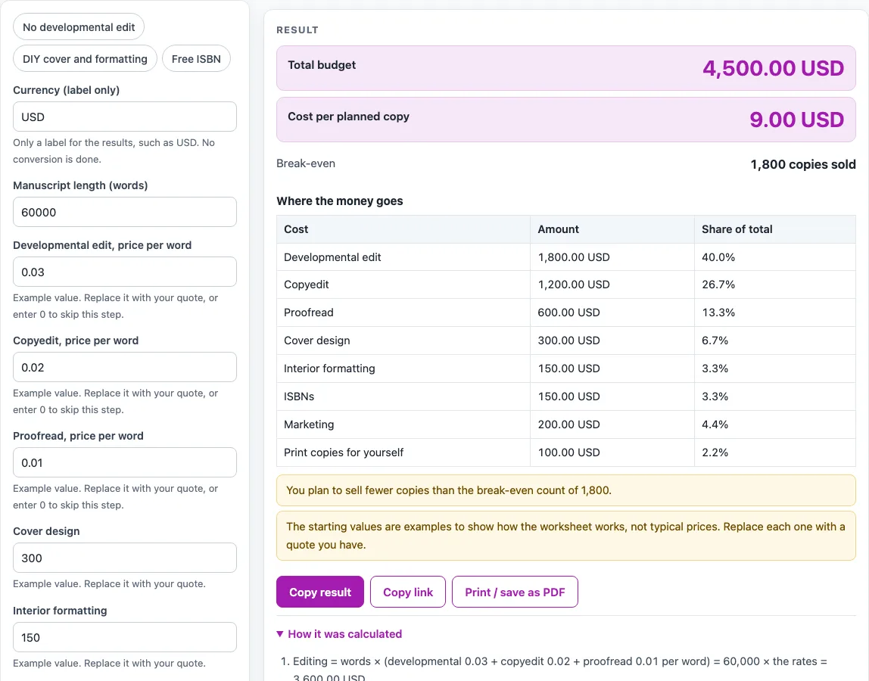Collapse the How it was calculated section
The height and width of the screenshot is (681, 869).
[339, 634]
